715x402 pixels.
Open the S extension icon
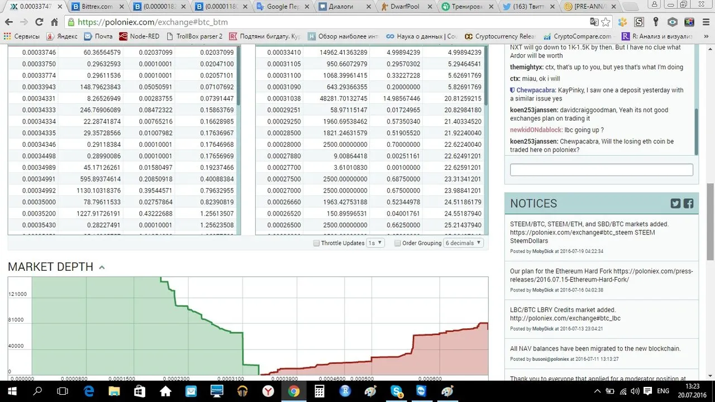pos(639,22)
